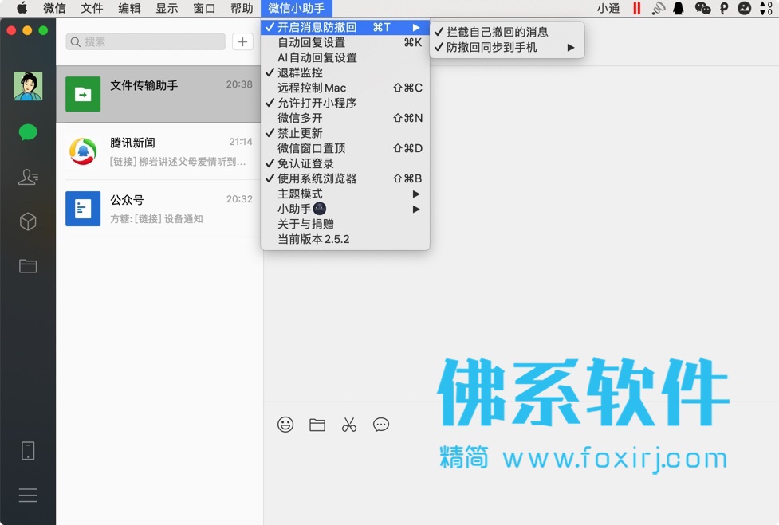Click the up/down network speed indicator
Viewport: 779px width, 525px height.
click(x=766, y=8)
